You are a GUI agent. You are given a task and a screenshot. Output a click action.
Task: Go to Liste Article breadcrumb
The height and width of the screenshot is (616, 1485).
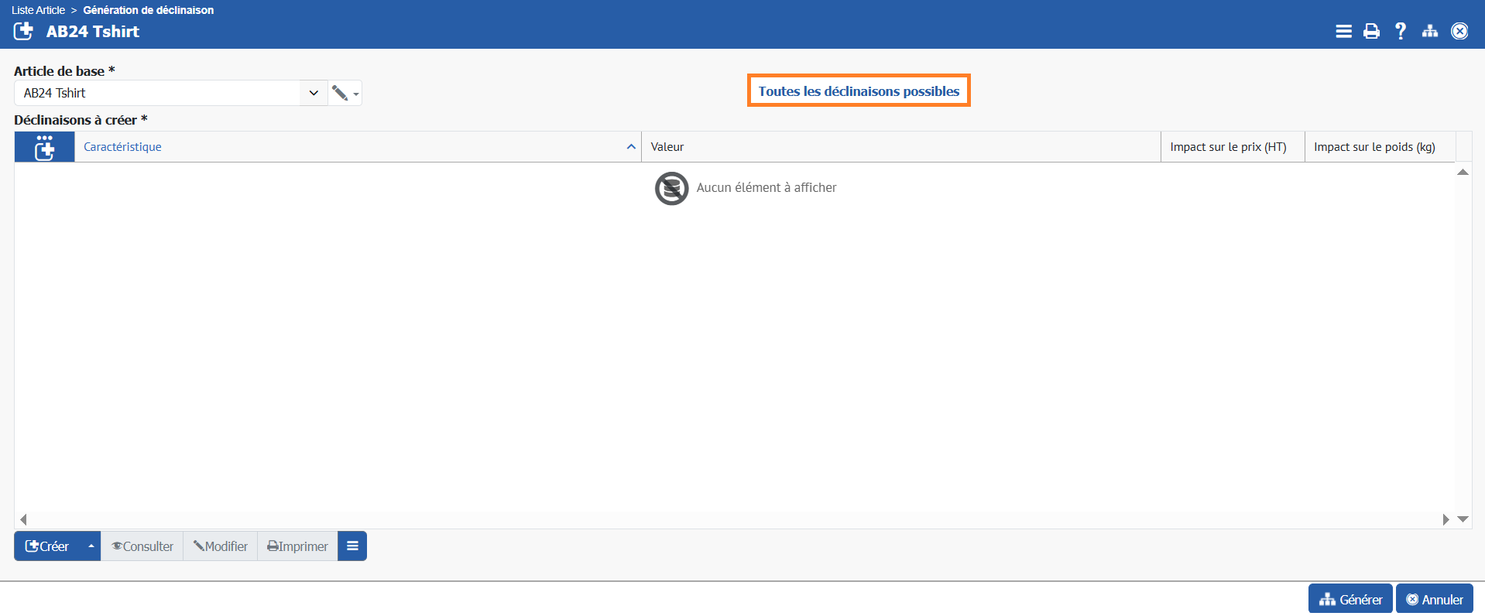(x=38, y=10)
